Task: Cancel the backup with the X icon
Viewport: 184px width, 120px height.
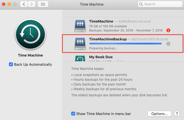Action: [168, 44]
